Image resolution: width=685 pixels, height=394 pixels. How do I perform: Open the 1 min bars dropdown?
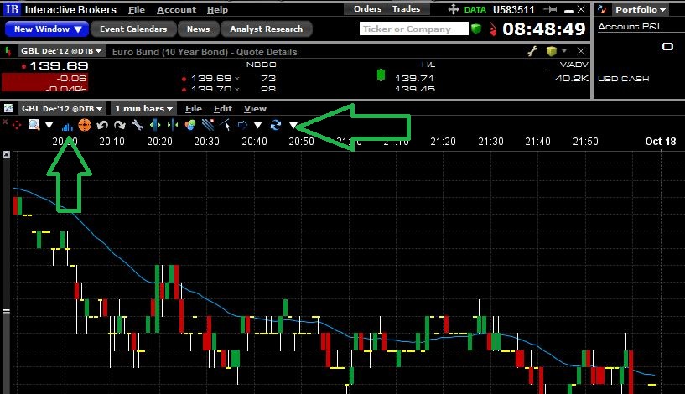143,108
